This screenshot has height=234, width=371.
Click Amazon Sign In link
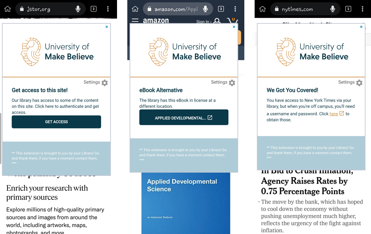(204, 21)
